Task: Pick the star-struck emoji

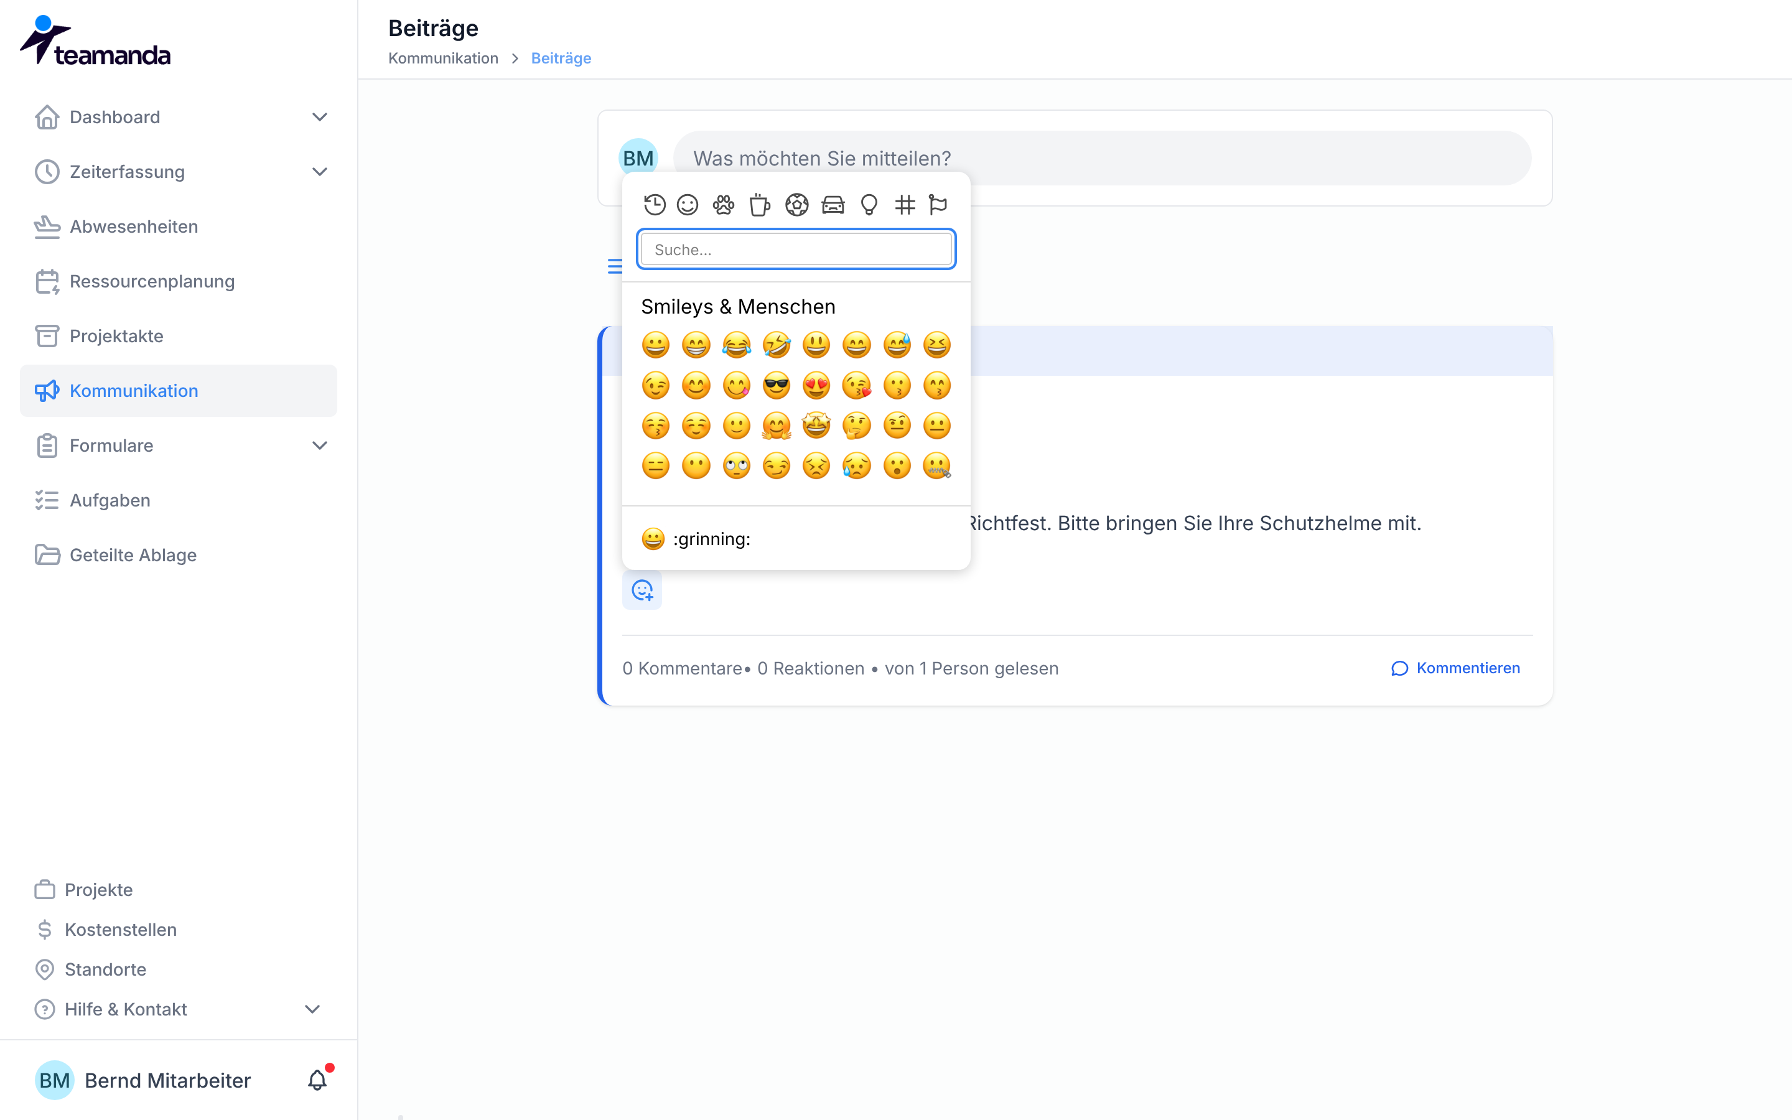Action: pyautogui.click(x=816, y=425)
